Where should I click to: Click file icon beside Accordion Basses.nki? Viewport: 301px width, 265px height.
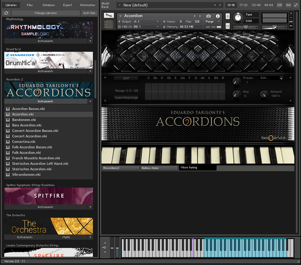[x=8, y=109]
